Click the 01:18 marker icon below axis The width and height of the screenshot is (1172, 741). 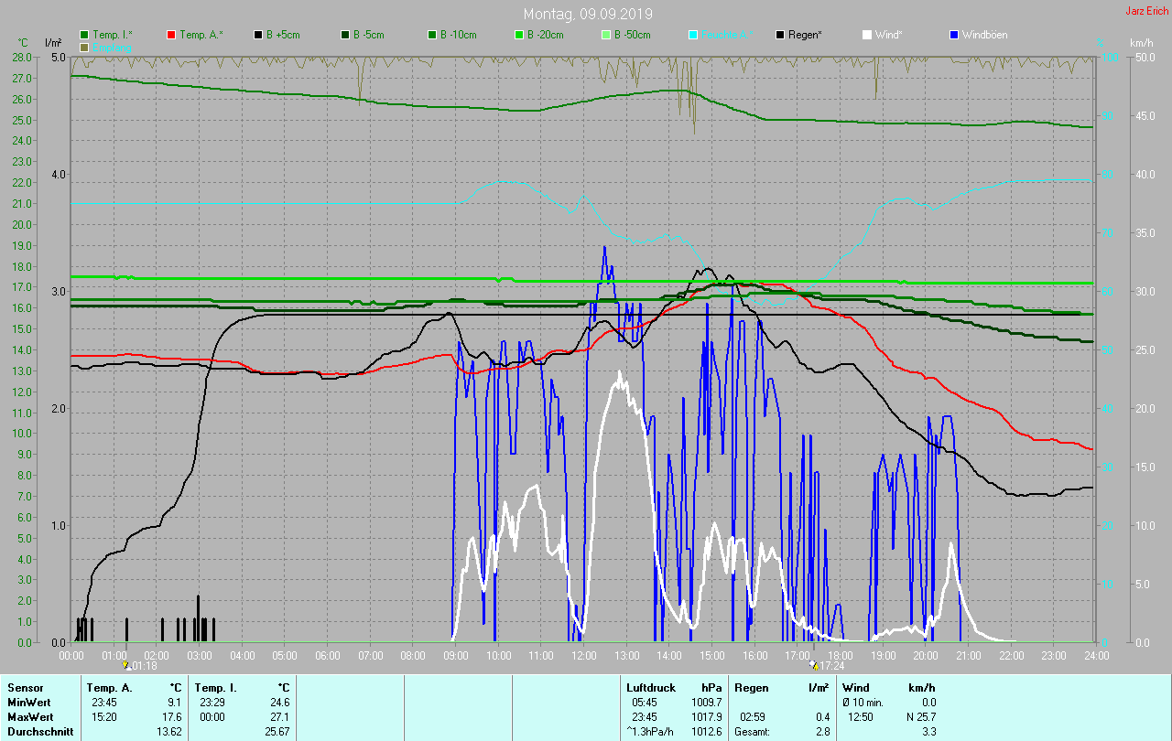click(x=125, y=666)
